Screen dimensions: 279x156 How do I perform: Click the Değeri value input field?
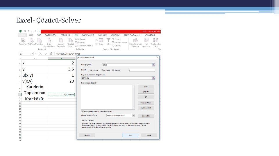[142, 70]
